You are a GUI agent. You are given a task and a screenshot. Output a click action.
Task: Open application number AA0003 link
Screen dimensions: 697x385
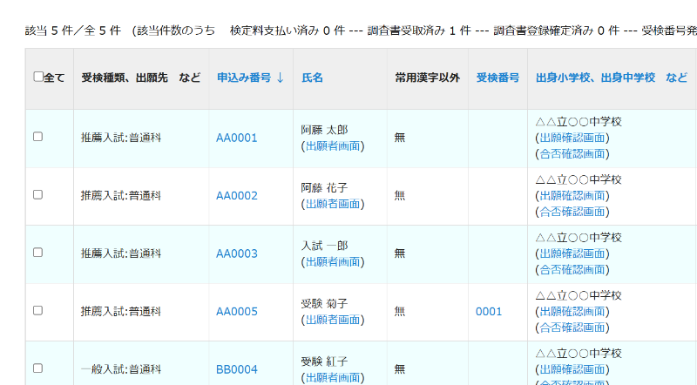point(237,253)
